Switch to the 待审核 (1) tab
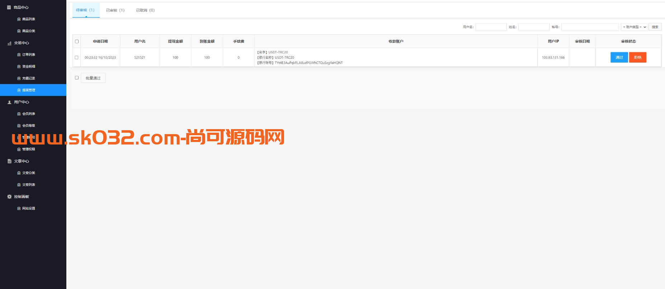Image resolution: width=665 pixels, height=289 pixels. pyautogui.click(x=85, y=10)
